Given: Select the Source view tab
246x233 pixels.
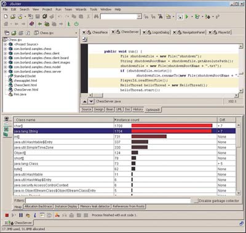Looking at the screenshot, I should (86, 109).
